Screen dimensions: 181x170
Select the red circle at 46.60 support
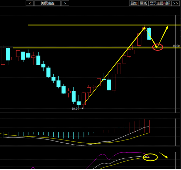point(157,47)
